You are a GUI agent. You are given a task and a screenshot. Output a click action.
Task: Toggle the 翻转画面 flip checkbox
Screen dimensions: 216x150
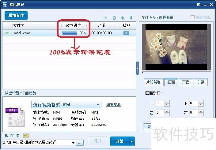(192, 17)
